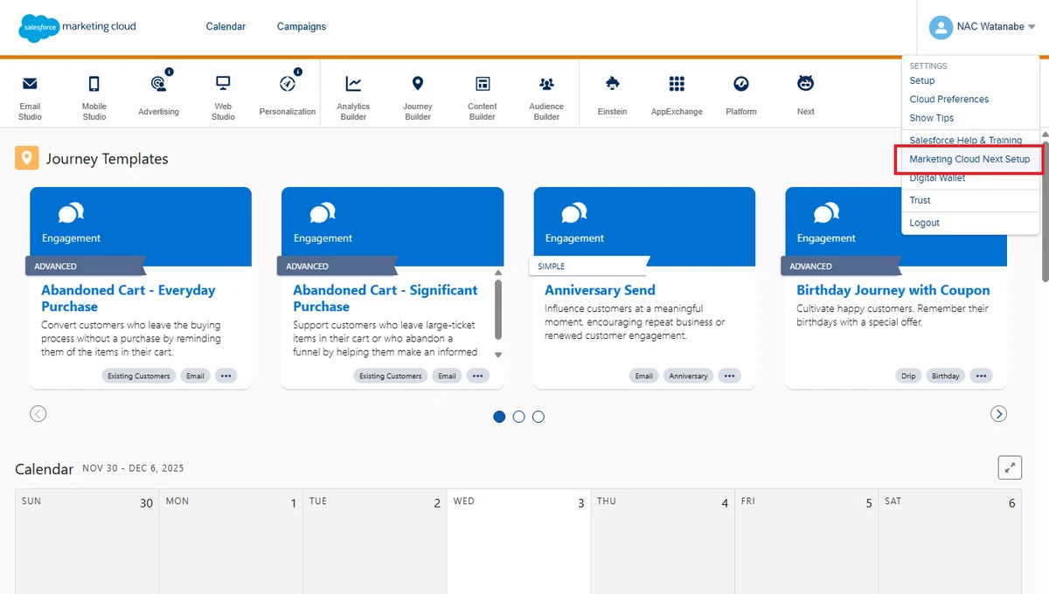Open Abandoned Cart - Everyday Purchase template

[128, 299]
